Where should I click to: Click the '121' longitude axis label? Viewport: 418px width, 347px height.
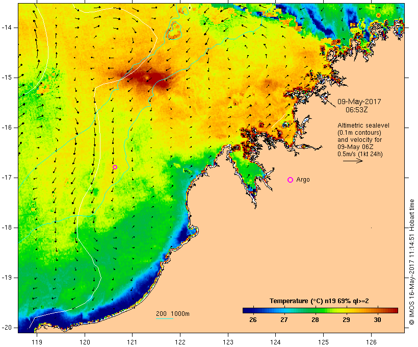(x=132, y=342)
